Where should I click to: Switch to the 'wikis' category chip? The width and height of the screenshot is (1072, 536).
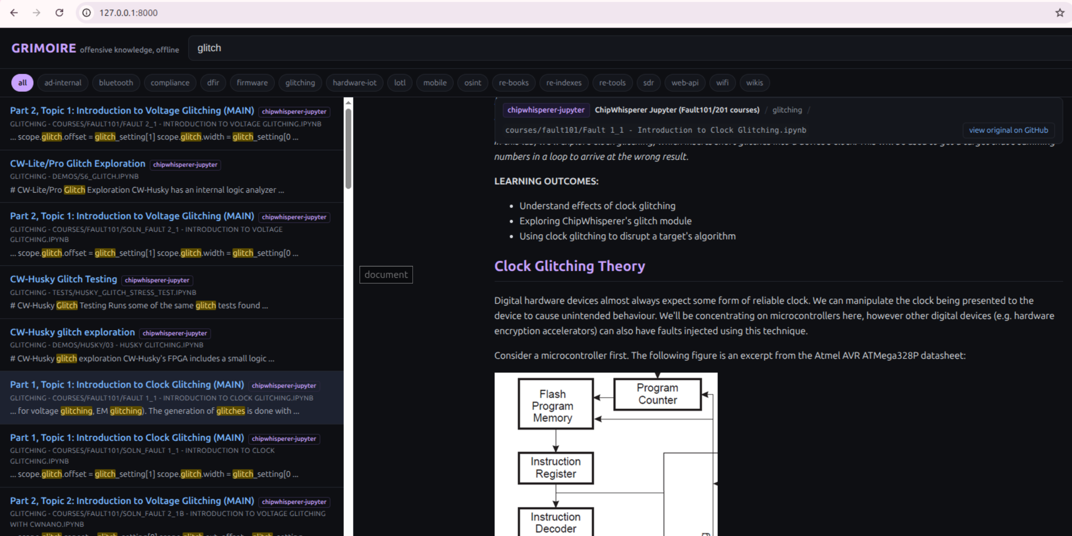(x=754, y=82)
